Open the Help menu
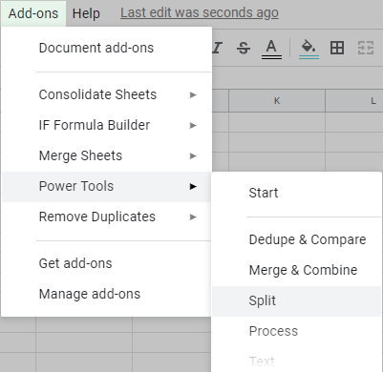Viewport: 383px width, 372px height. [x=86, y=13]
